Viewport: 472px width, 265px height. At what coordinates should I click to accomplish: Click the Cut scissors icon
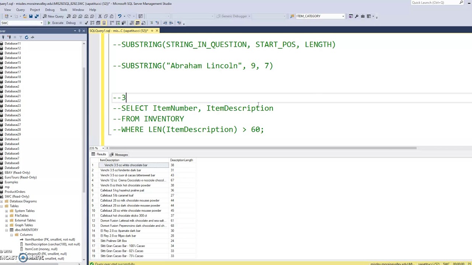100,16
